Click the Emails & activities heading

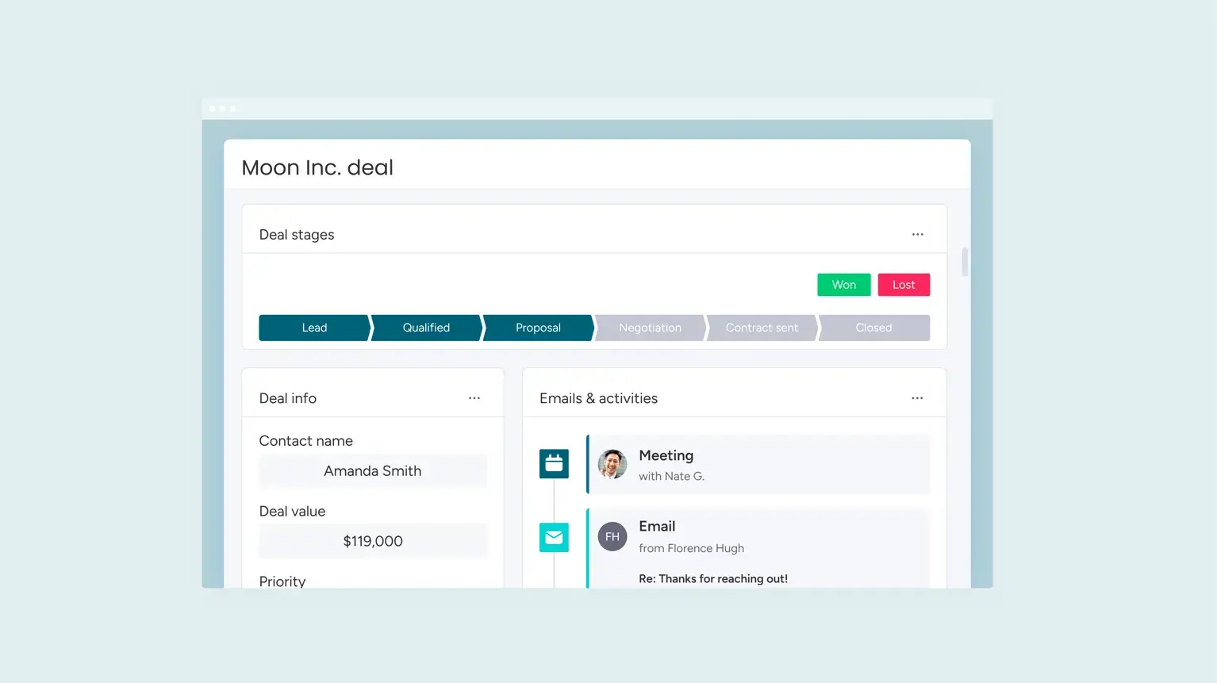tap(599, 398)
